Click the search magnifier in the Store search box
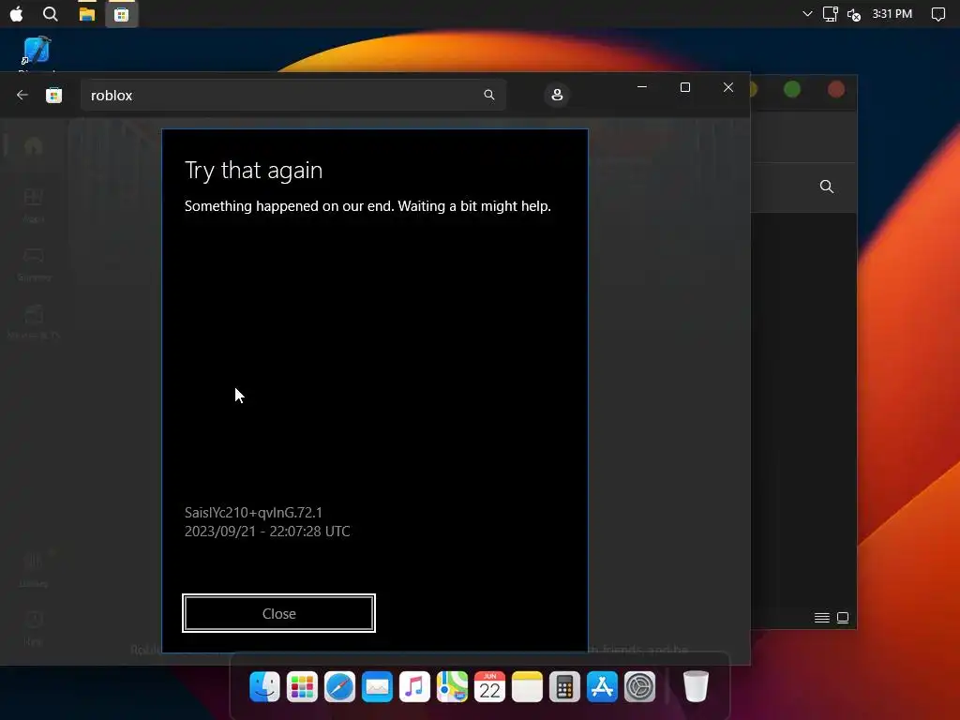Image resolution: width=960 pixels, height=720 pixels. 489,95
